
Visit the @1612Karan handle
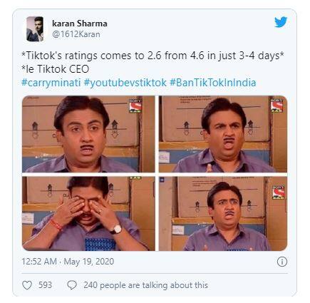76,34
